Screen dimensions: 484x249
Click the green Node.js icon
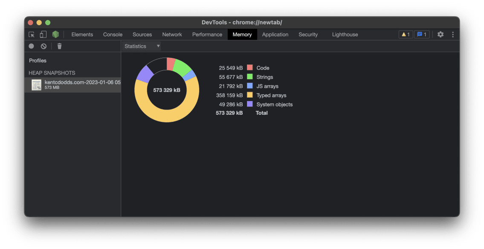(x=55, y=35)
